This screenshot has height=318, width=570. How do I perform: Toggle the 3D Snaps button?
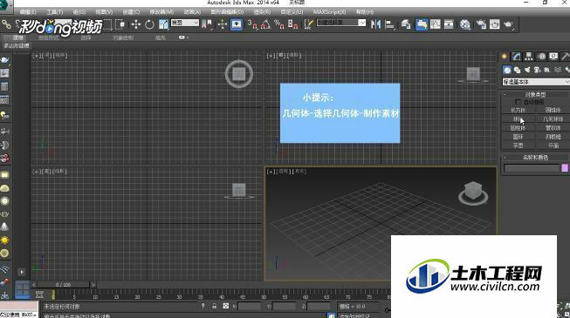pyautogui.click(x=252, y=24)
